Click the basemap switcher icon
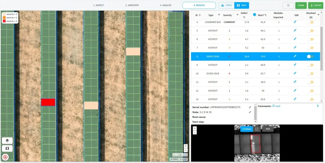 7,148
